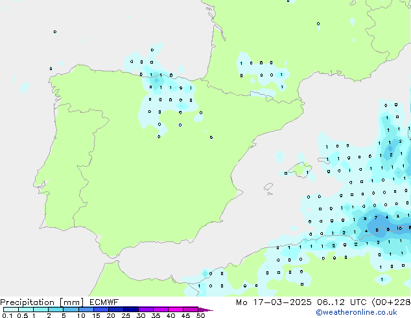Pick the 5–10 mm legend swatch
Viewport: 411px width, 318px height.
tap(71, 310)
